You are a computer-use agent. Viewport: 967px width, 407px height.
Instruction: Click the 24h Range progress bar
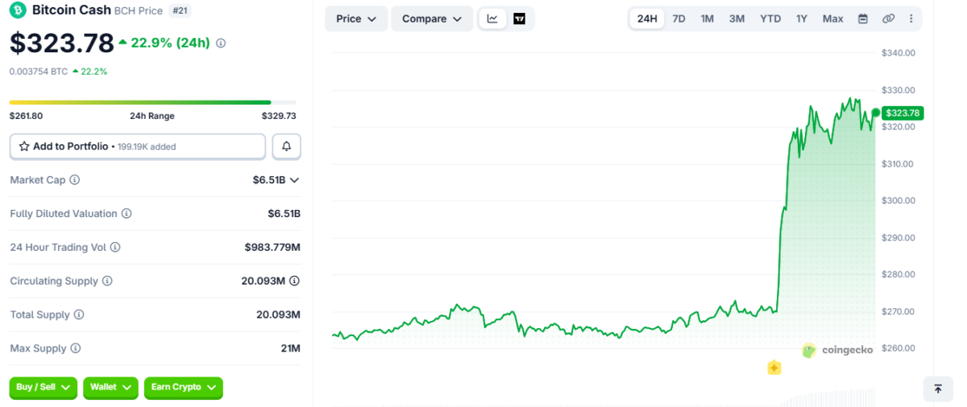[153, 102]
